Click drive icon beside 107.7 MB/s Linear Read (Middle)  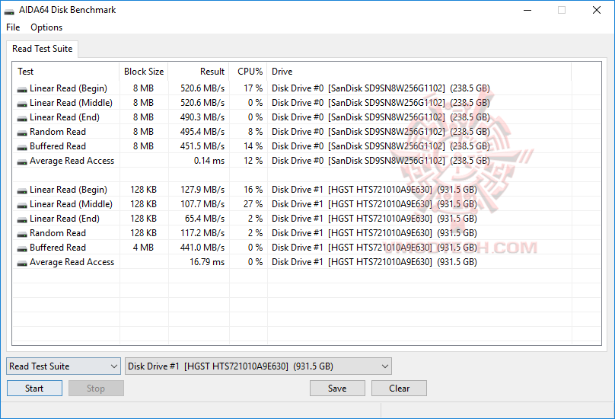tap(22, 206)
